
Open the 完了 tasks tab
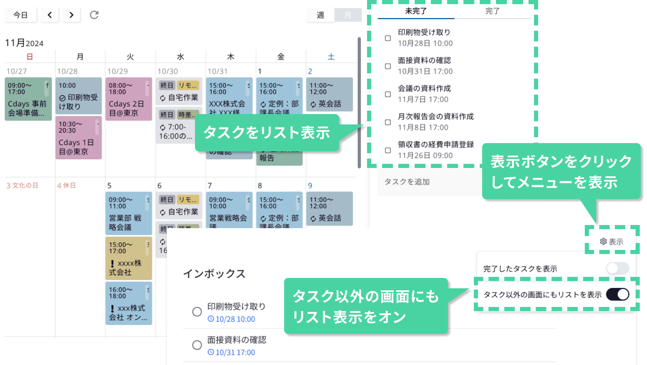(493, 11)
